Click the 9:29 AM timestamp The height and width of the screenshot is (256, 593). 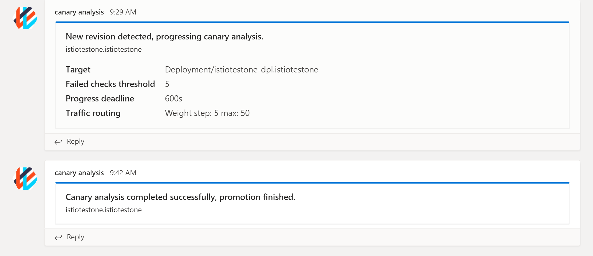[x=123, y=12]
